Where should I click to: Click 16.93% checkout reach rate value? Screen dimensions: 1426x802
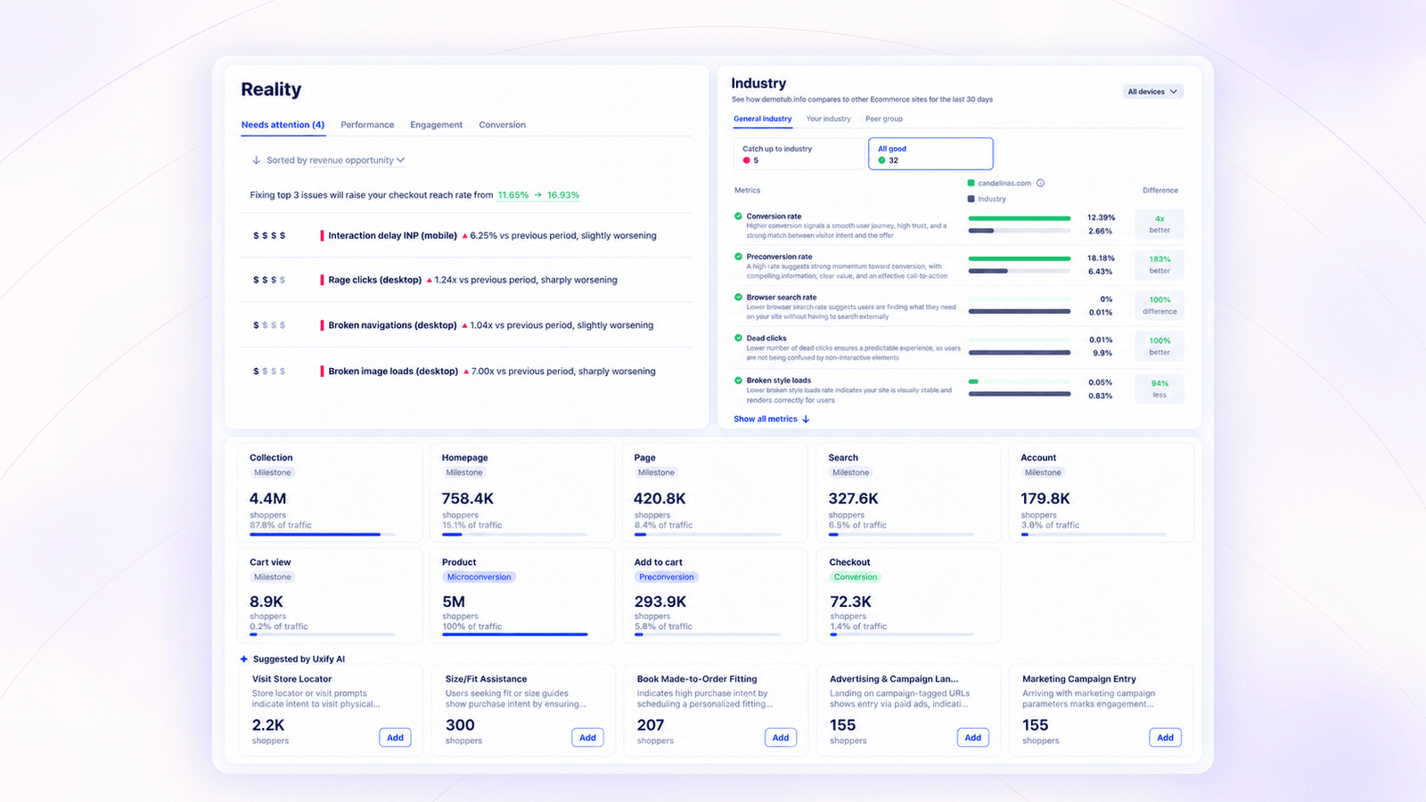563,195
